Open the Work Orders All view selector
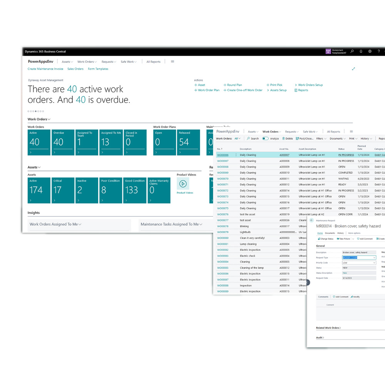This screenshot has width=385, height=385. [238, 139]
